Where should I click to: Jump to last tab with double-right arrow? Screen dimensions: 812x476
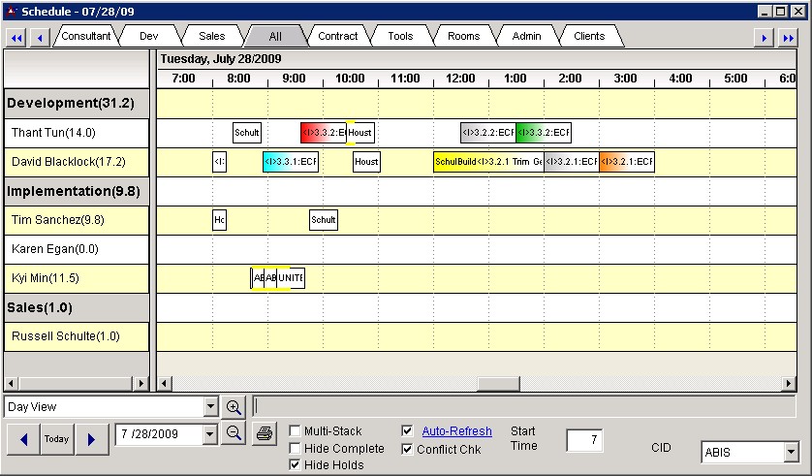[x=788, y=38]
